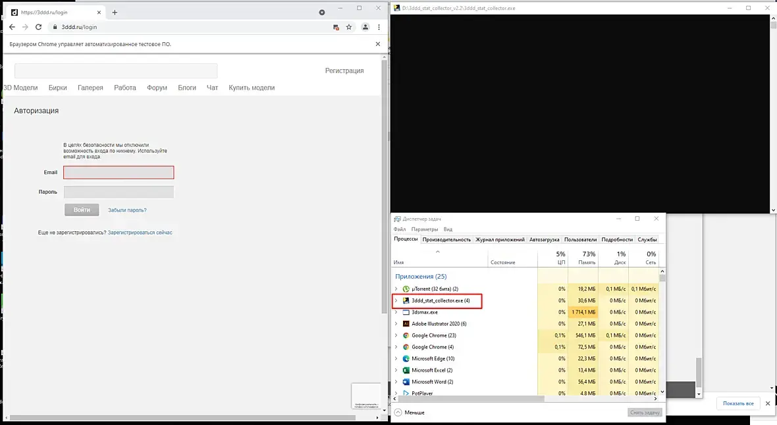Click the lock icon in address bar
Image resolution: width=777 pixels, height=425 pixels.
point(55,27)
